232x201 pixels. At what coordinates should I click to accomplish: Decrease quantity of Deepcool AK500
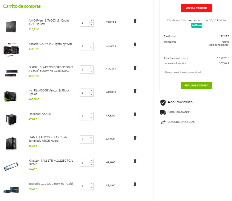91,118
